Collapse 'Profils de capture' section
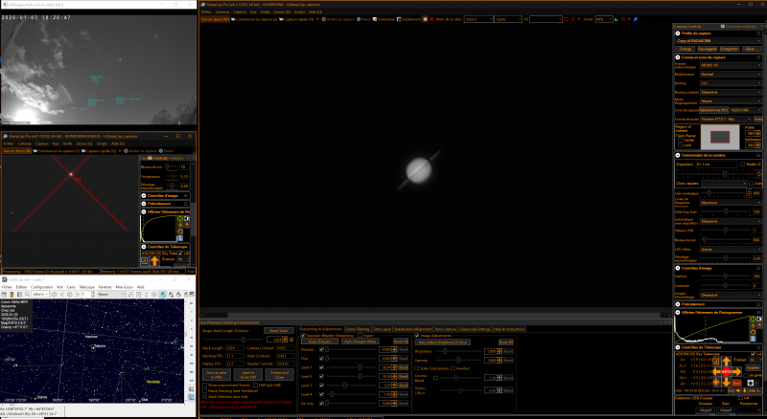767x419 pixels. tap(678, 33)
